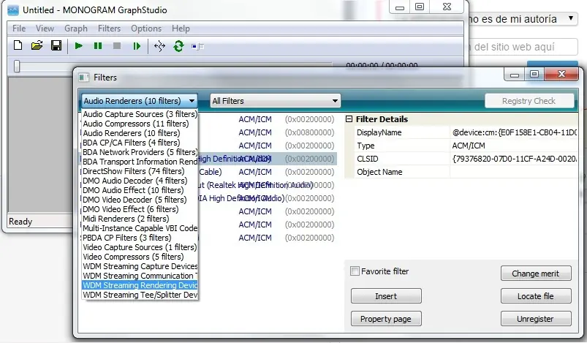Viewport: 587px width, 343px height.
Task: Open the Options menu
Action: coord(146,29)
